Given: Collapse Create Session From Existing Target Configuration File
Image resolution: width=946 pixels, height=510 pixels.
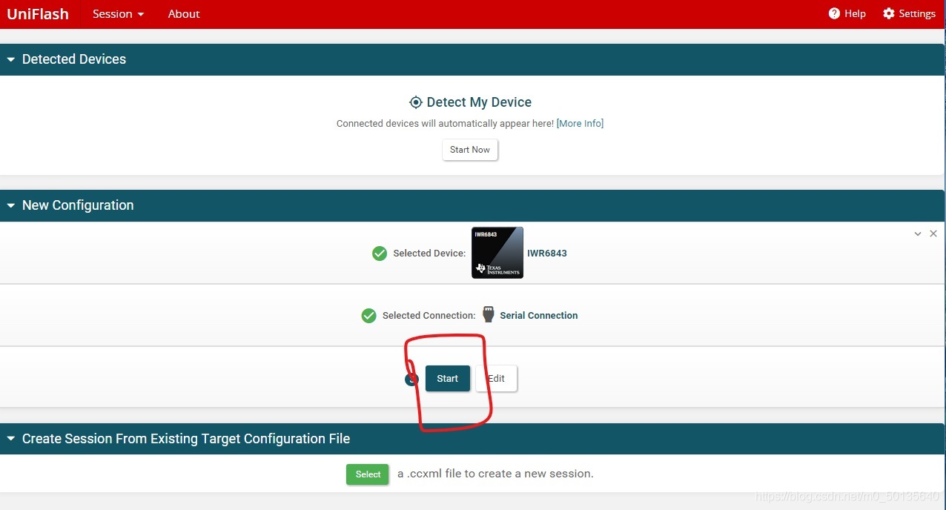Looking at the screenshot, I should pyautogui.click(x=11, y=440).
